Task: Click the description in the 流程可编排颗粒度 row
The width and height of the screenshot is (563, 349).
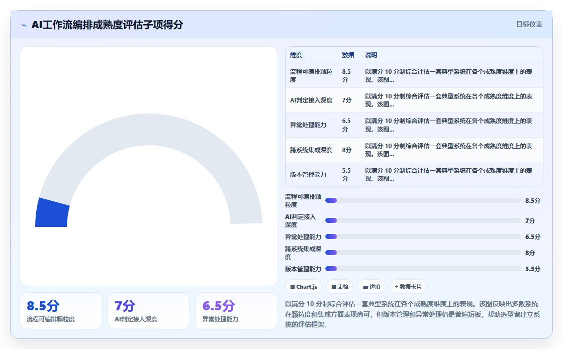Action: coord(448,76)
